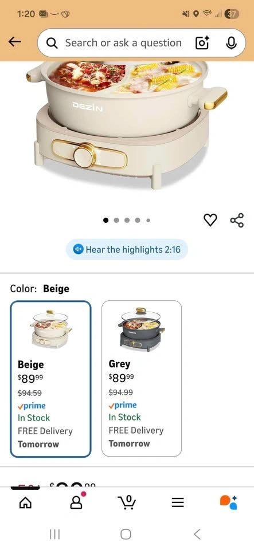The width and height of the screenshot is (254, 550).
Task: Tap Android home navigation button
Action: click(x=126, y=534)
